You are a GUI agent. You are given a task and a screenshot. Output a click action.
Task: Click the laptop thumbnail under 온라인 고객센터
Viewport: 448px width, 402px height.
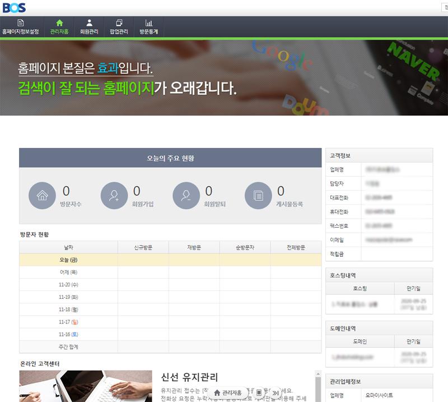[x=85, y=386]
